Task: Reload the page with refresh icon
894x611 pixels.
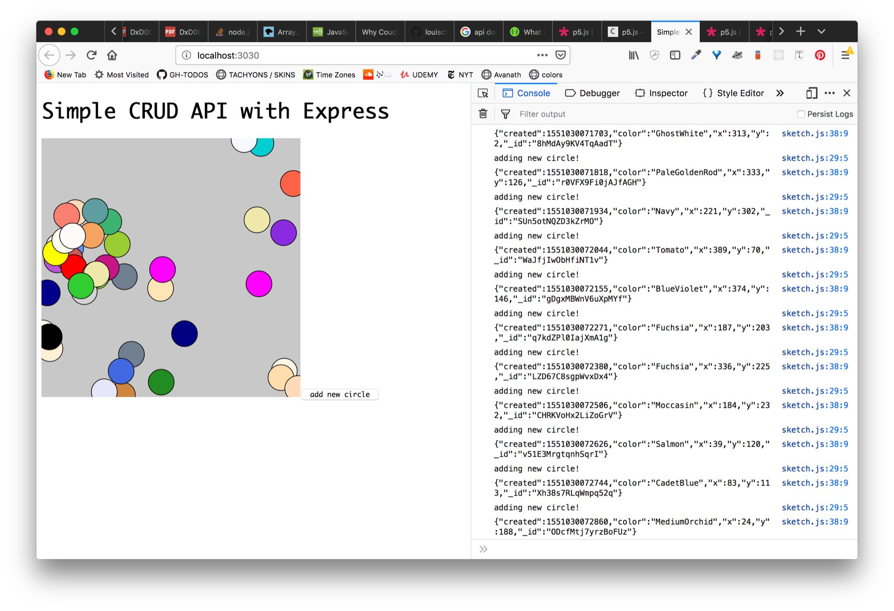Action: (91, 55)
